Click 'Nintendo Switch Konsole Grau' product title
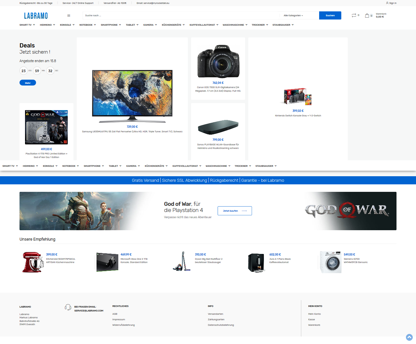This screenshot has height=344, width=416. [298, 116]
